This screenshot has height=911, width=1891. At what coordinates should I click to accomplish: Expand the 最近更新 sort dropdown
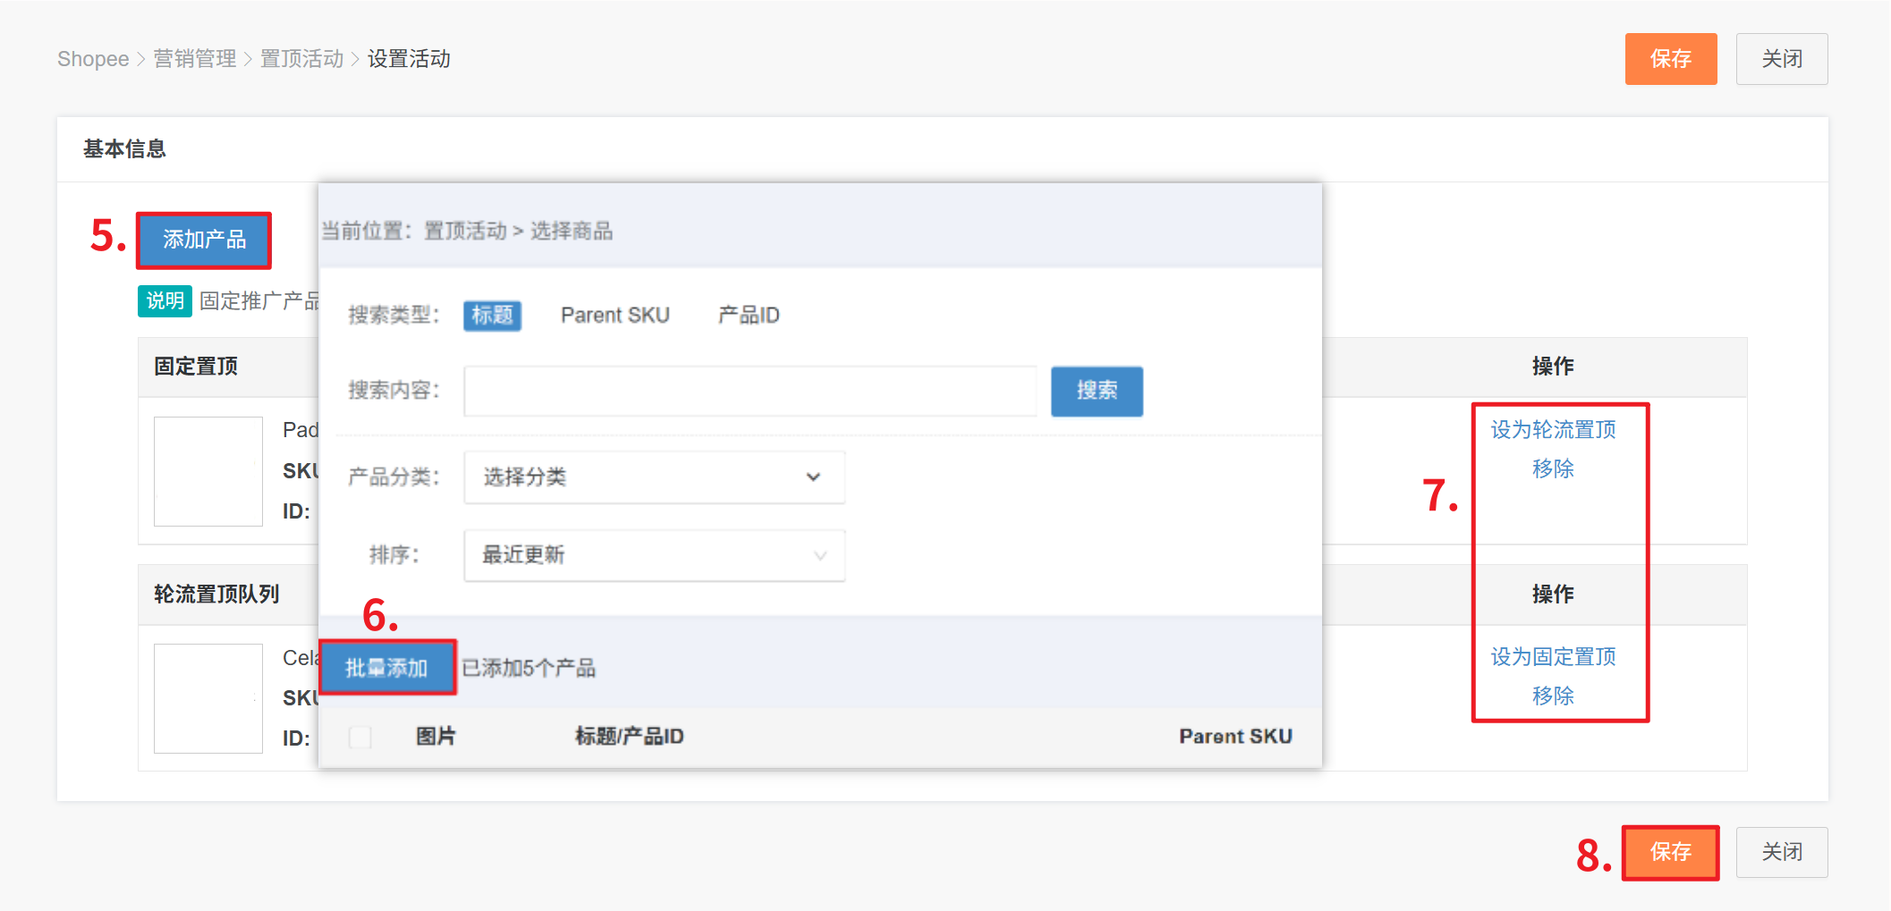(654, 555)
